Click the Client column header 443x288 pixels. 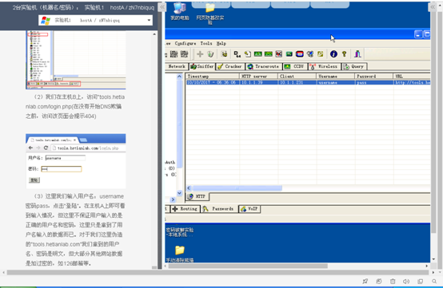click(297, 76)
